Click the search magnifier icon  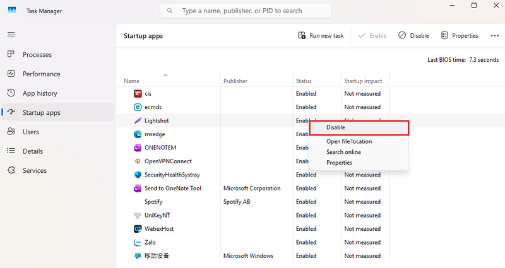coord(170,11)
